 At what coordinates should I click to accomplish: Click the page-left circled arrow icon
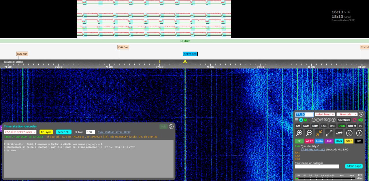pos(349,133)
